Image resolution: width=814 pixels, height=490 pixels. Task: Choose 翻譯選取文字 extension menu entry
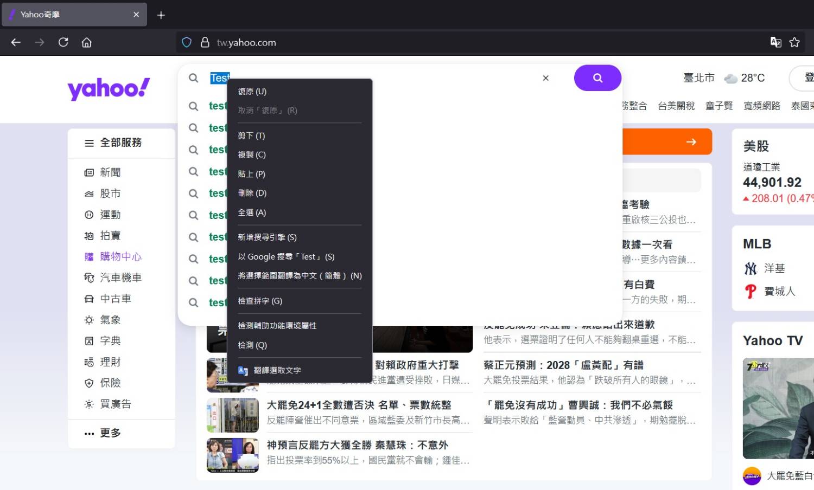pos(300,371)
